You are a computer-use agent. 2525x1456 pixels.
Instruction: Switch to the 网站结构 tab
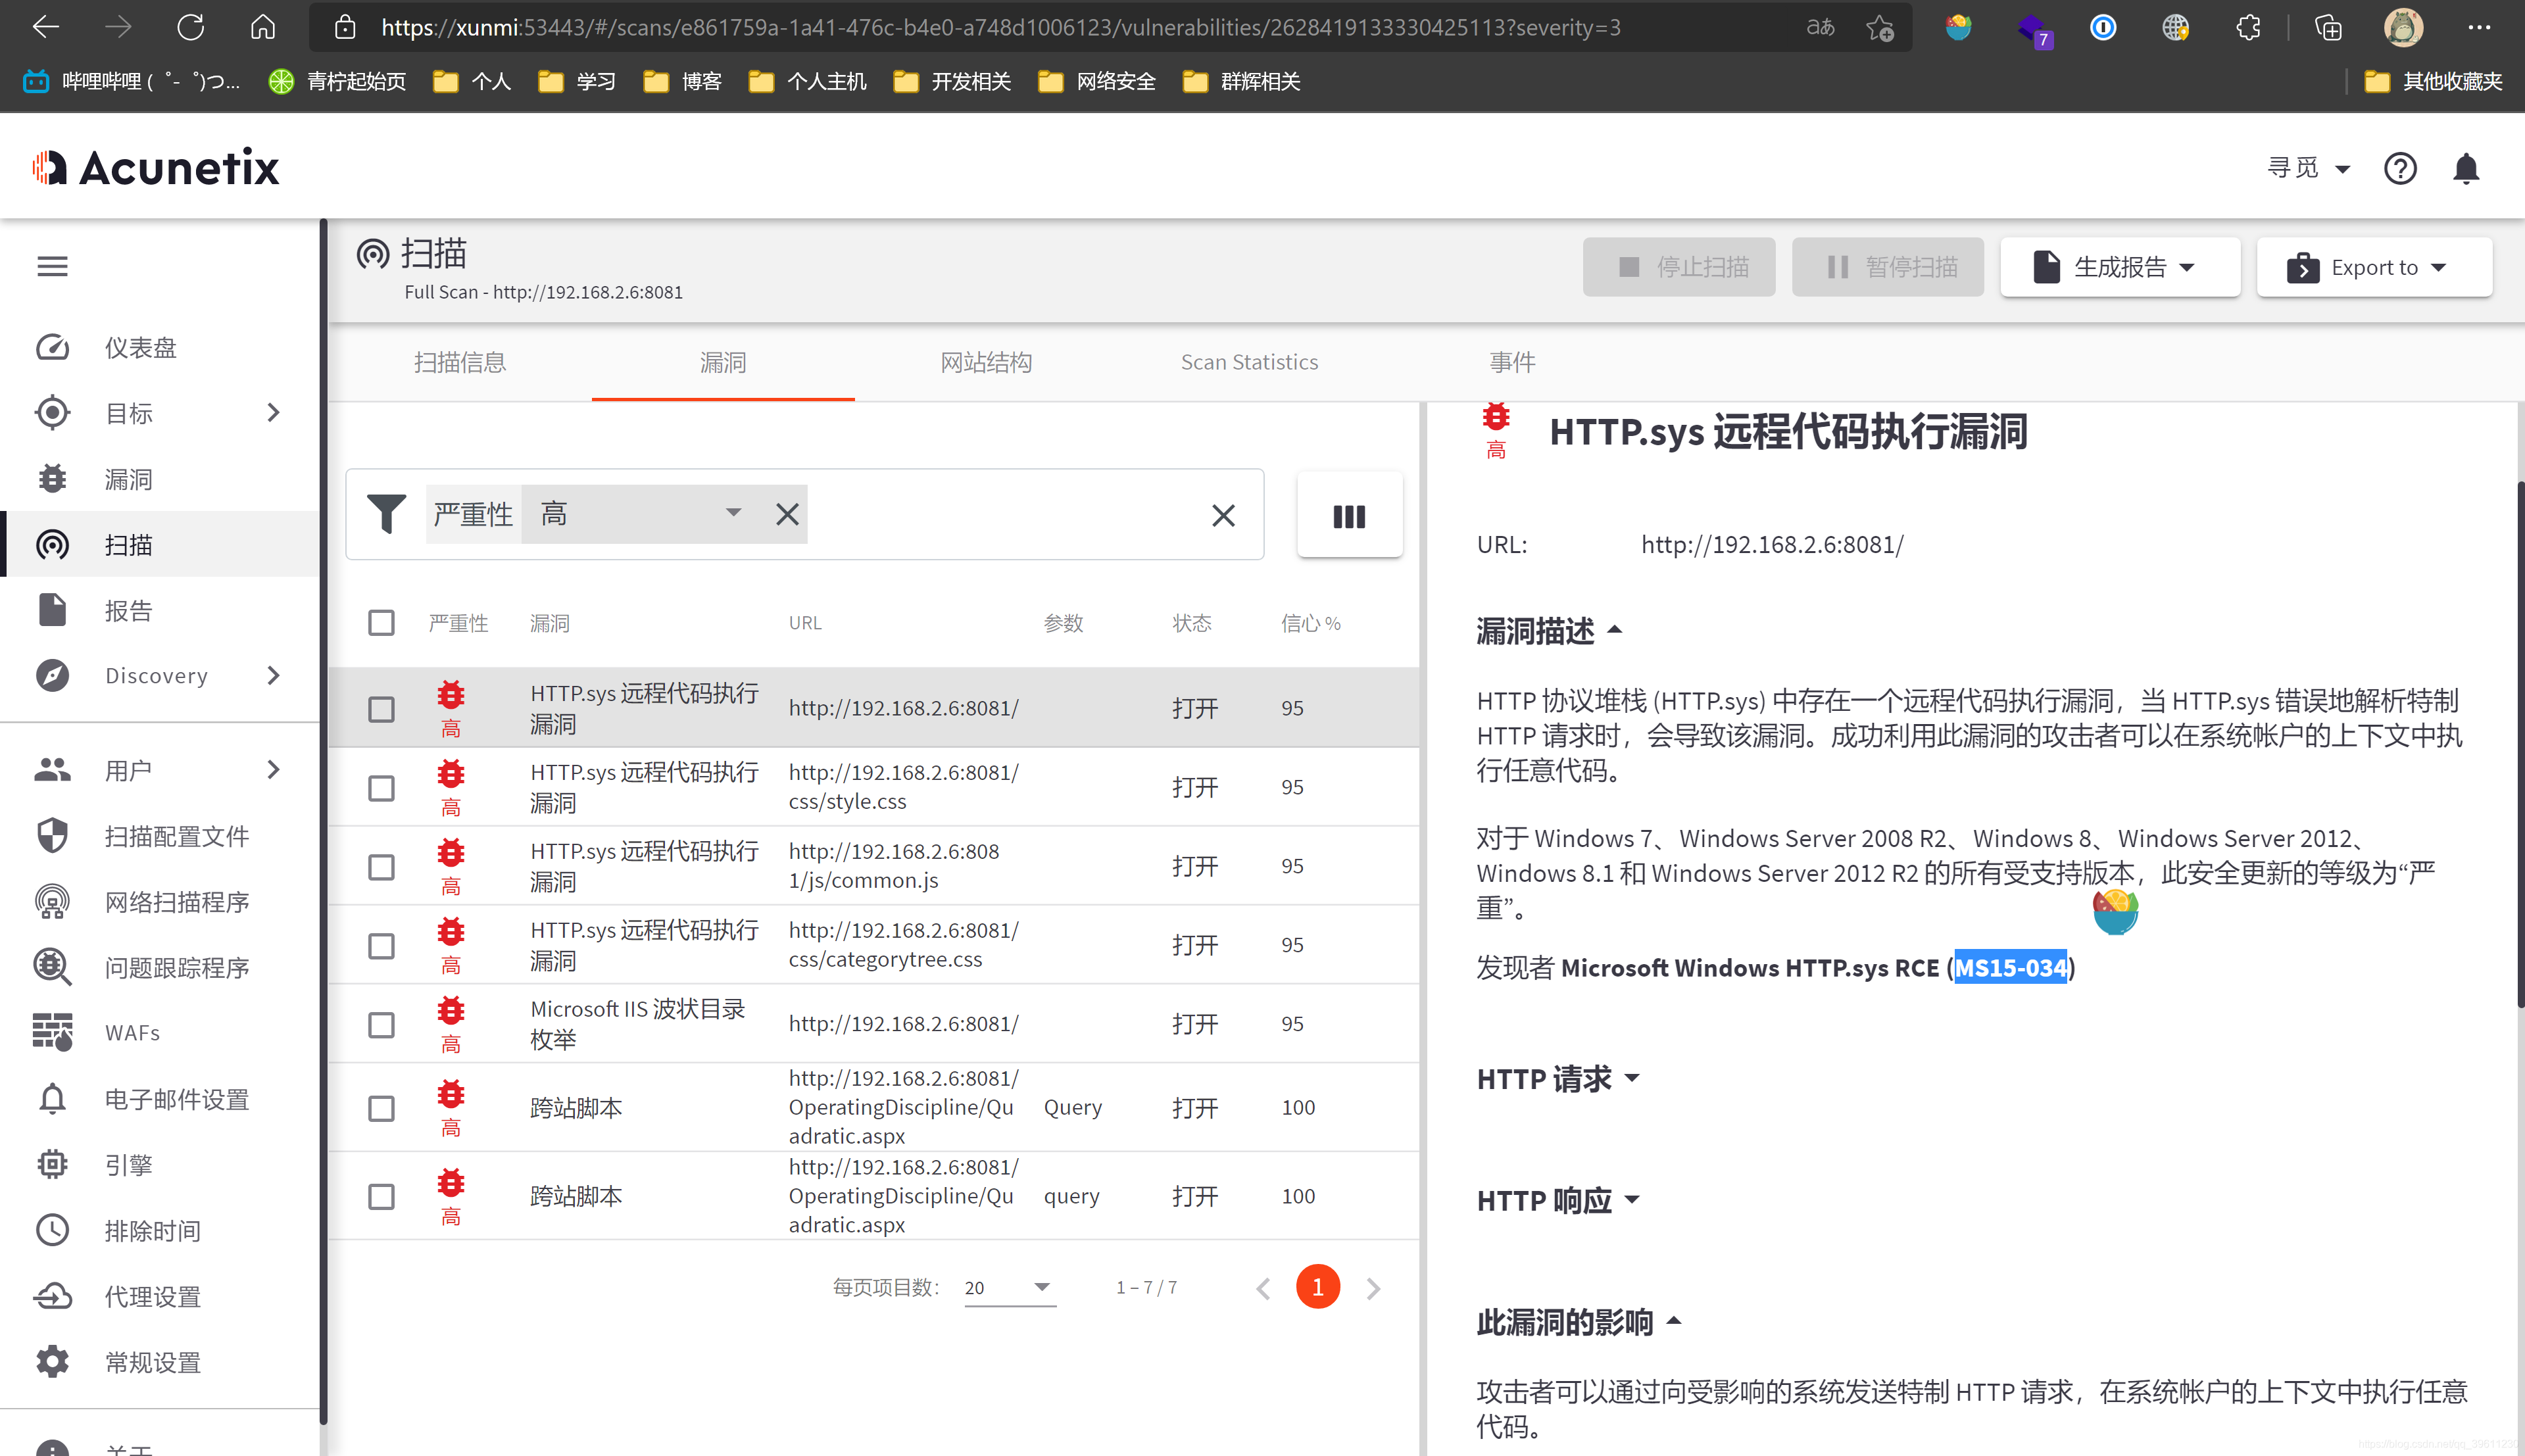pos(986,362)
